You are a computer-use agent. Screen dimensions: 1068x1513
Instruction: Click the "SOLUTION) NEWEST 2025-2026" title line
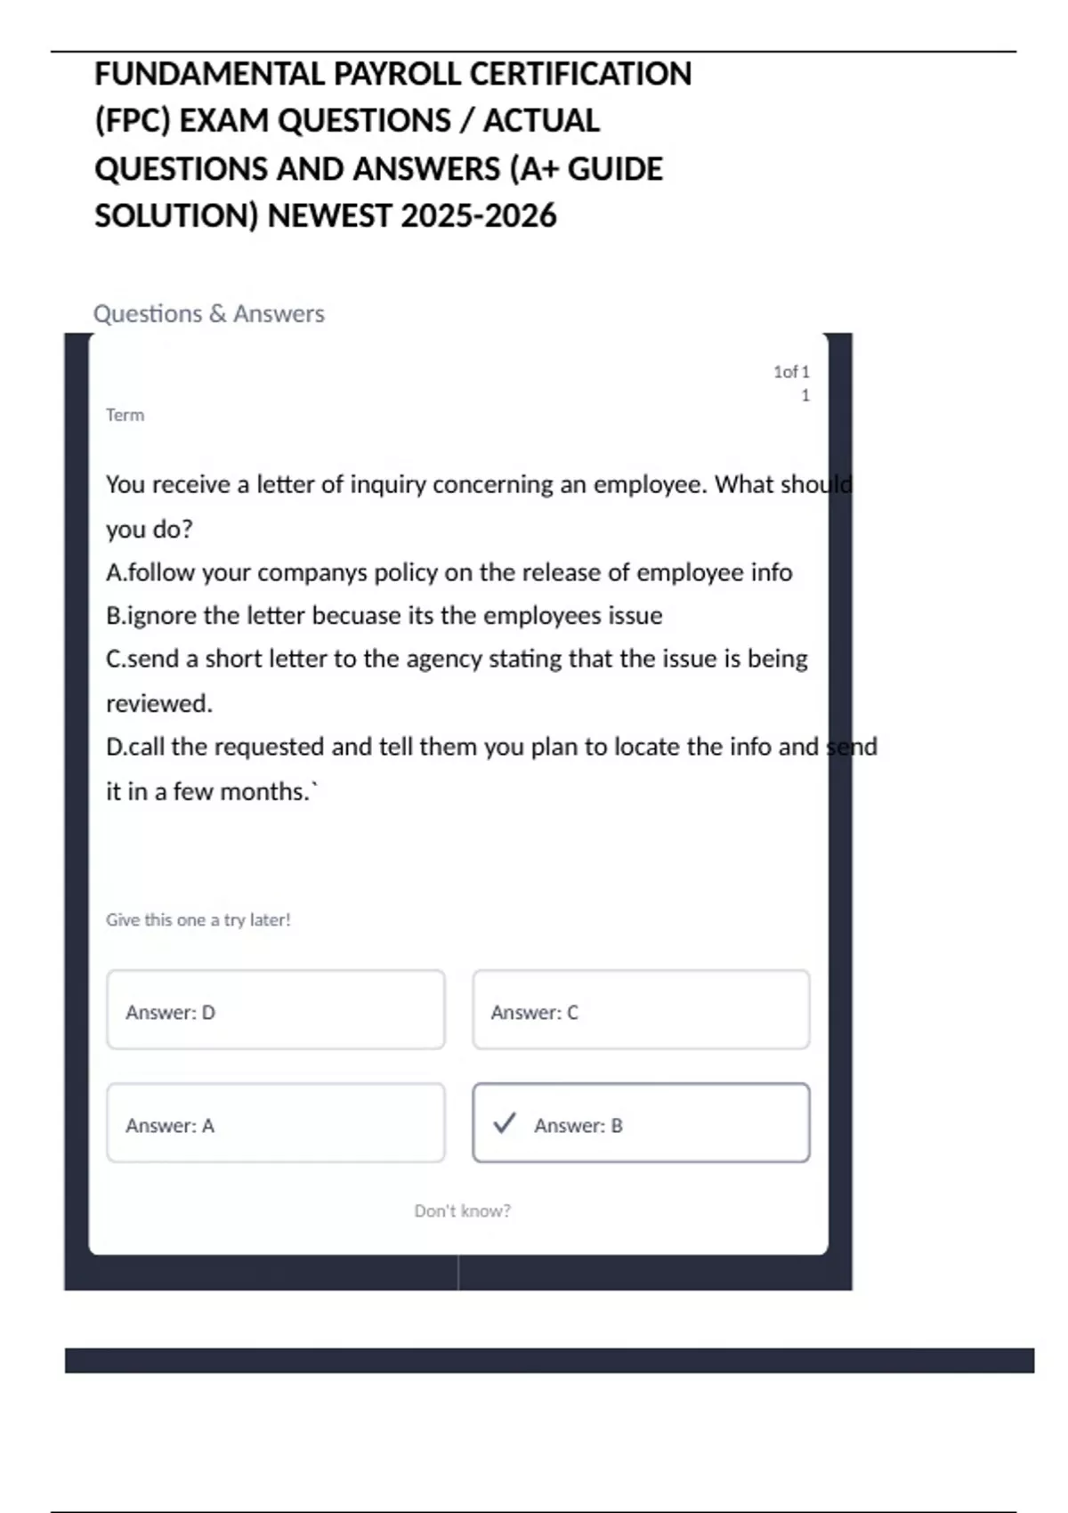coord(325,215)
